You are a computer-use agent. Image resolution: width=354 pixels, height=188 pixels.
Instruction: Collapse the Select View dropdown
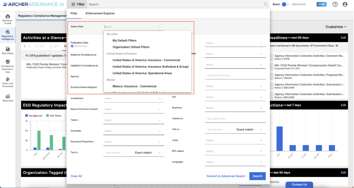(160, 27)
